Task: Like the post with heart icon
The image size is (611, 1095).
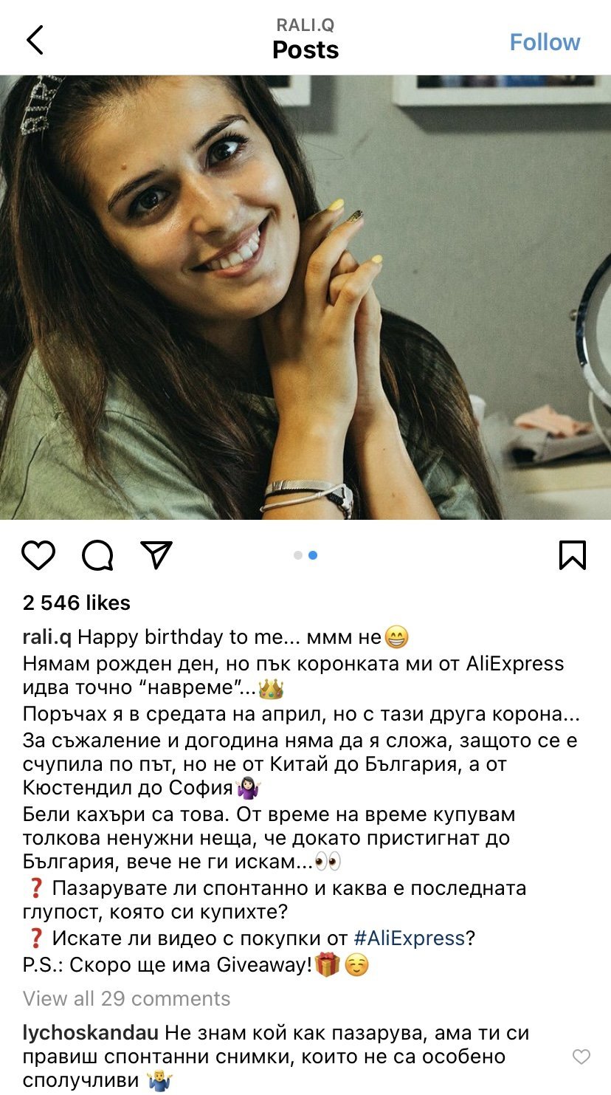Action: pos(38,555)
